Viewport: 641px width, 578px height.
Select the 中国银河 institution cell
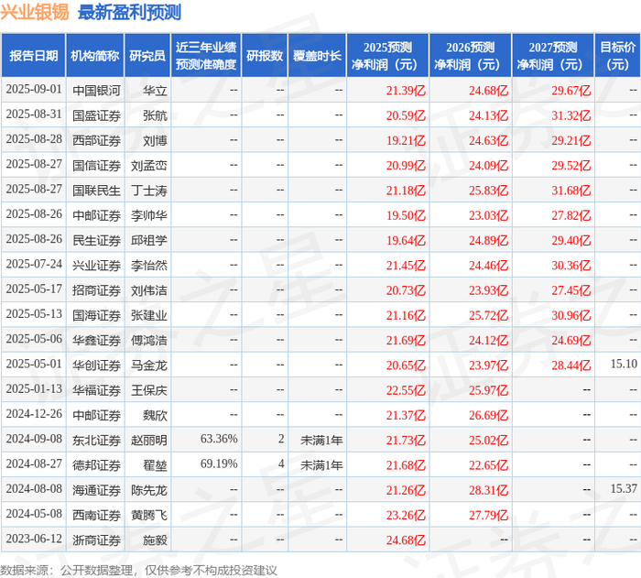pyautogui.click(x=96, y=90)
